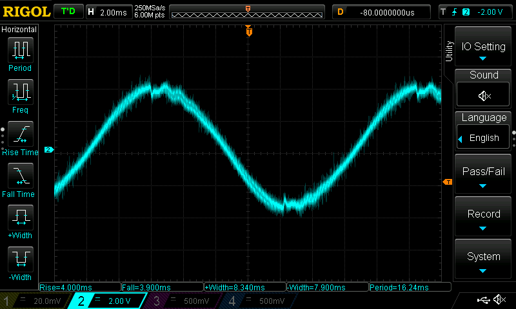Select the -Width measurement icon
This screenshot has width=516, height=309.
pyautogui.click(x=20, y=259)
